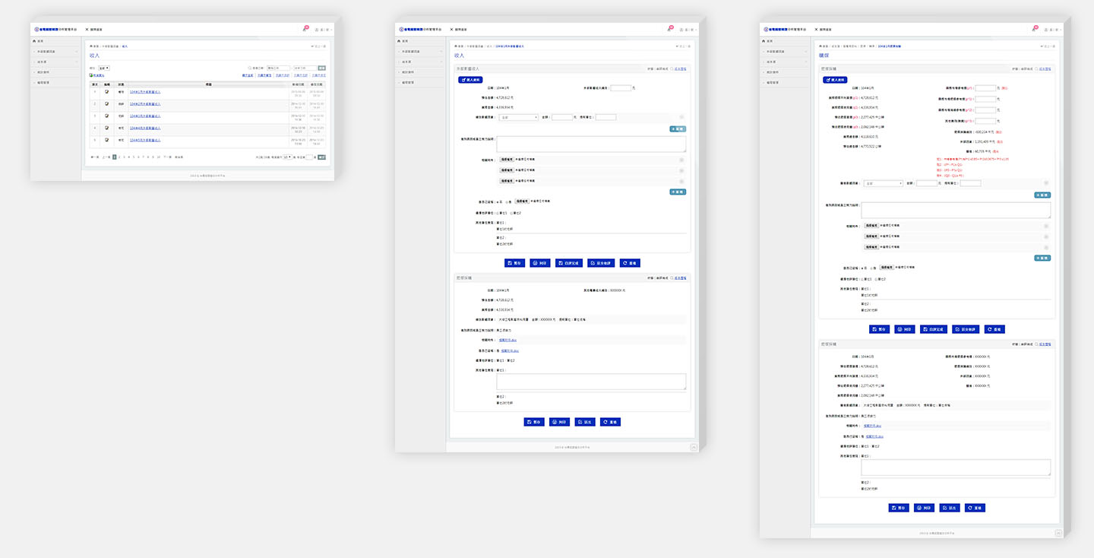Click remove icon beside first attachment row, middle page
The height and width of the screenshot is (558, 1094).
point(681,160)
